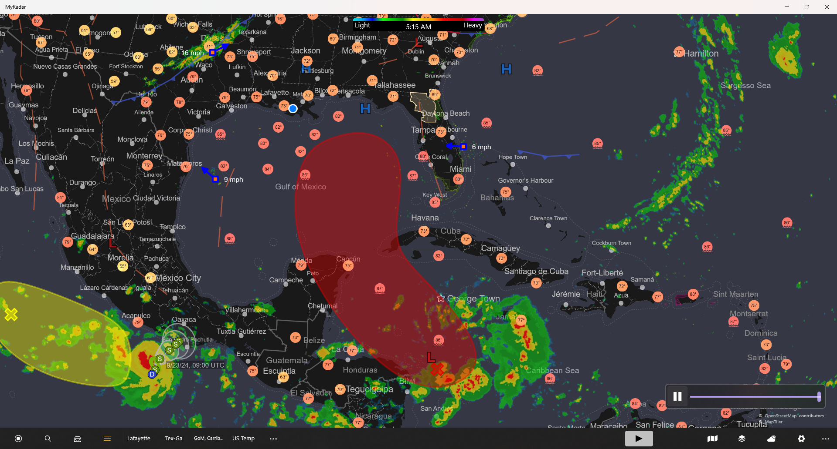837x449 pixels.
Task: Click the blue H symbol south of Pensacola
Action: tap(365, 109)
